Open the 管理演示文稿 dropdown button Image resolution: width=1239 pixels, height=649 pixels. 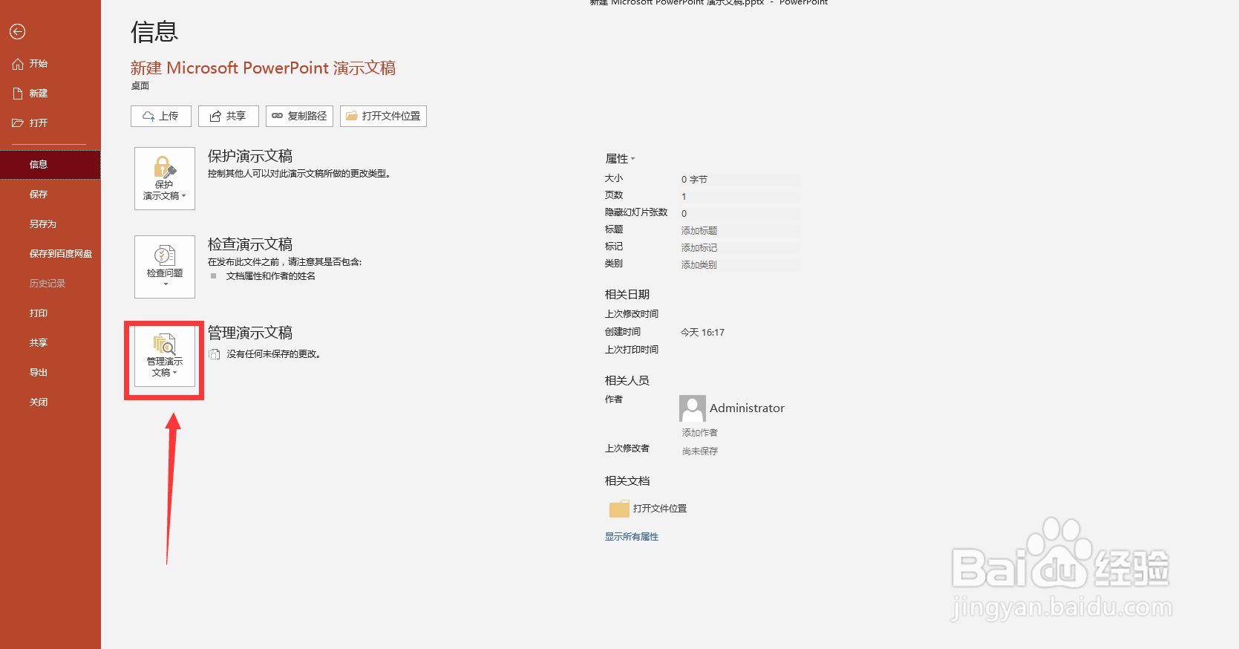(x=165, y=355)
